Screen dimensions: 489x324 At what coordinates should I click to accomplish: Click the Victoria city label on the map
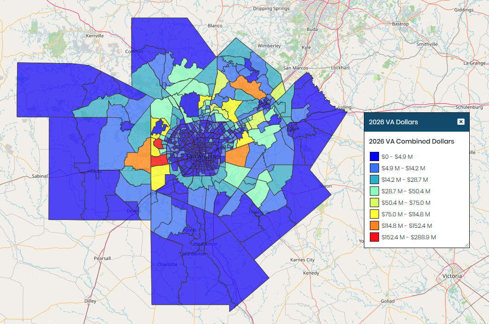coord(452,276)
